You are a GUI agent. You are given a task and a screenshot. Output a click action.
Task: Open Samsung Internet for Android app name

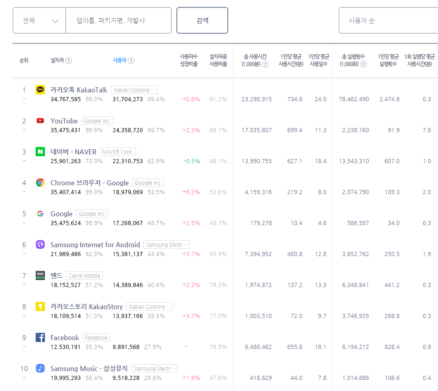(95, 244)
